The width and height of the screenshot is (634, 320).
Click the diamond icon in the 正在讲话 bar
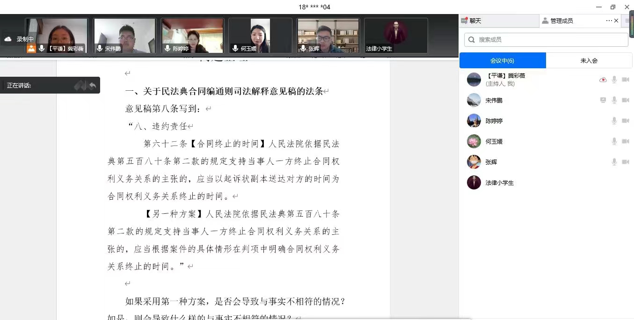coord(80,86)
